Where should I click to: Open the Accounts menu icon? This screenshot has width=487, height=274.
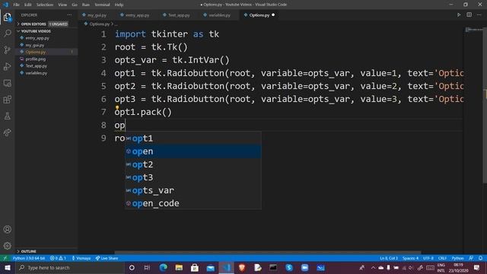point(7,229)
